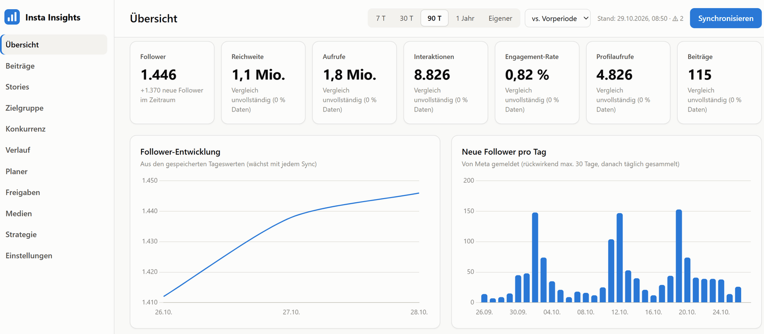Viewport: 764px width, 334px height.
Task: Click the 1.450 y-axis label
Action: (x=150, y=180)
